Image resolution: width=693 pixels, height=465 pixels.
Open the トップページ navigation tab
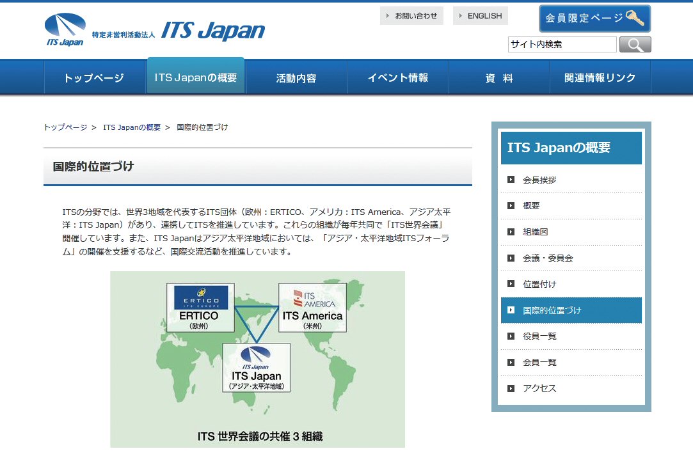(95, 78)
